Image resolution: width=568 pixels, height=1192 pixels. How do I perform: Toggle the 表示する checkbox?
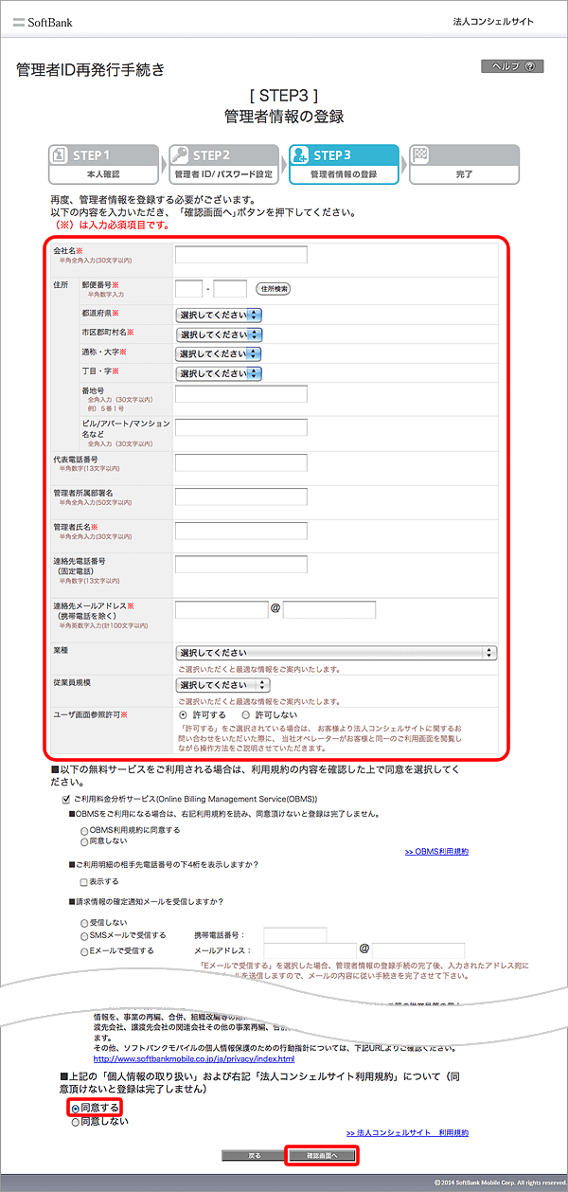point(84,881)
